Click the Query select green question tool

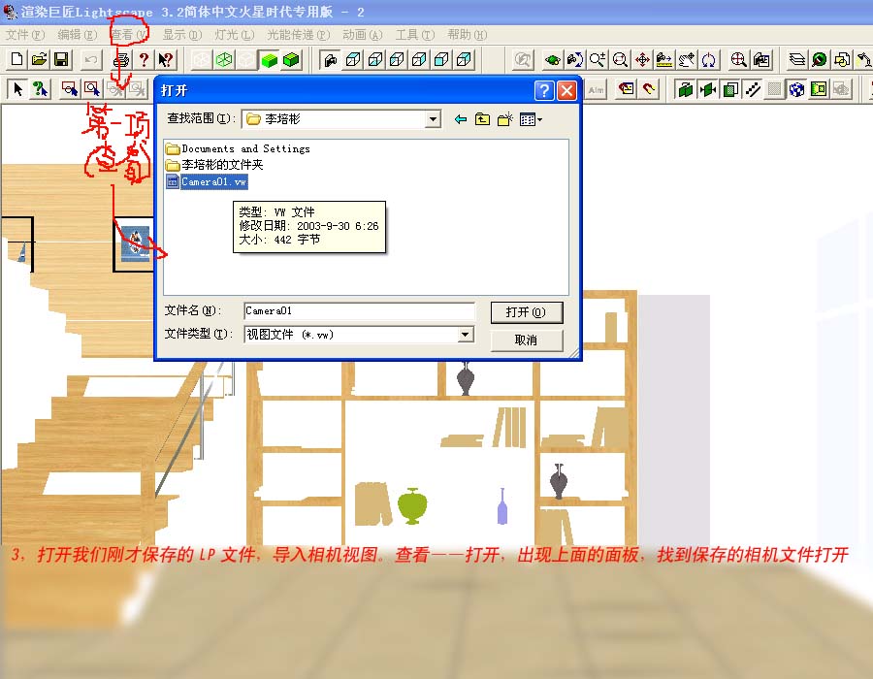coord(40,89)
